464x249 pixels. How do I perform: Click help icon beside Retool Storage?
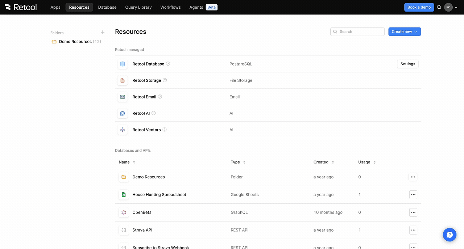click(165, 80)
